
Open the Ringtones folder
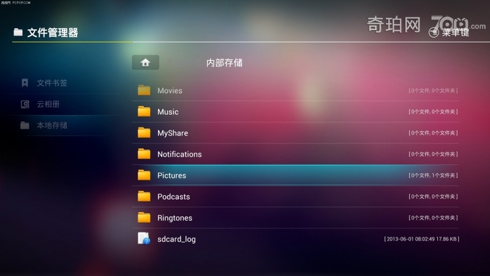click(296, 218)
